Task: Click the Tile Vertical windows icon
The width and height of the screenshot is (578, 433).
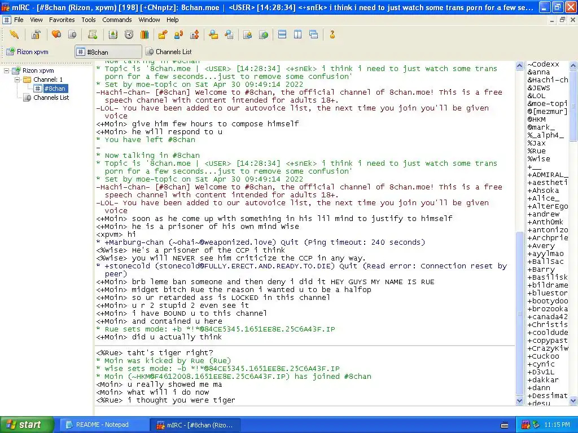Action: [x=298, y=34]
